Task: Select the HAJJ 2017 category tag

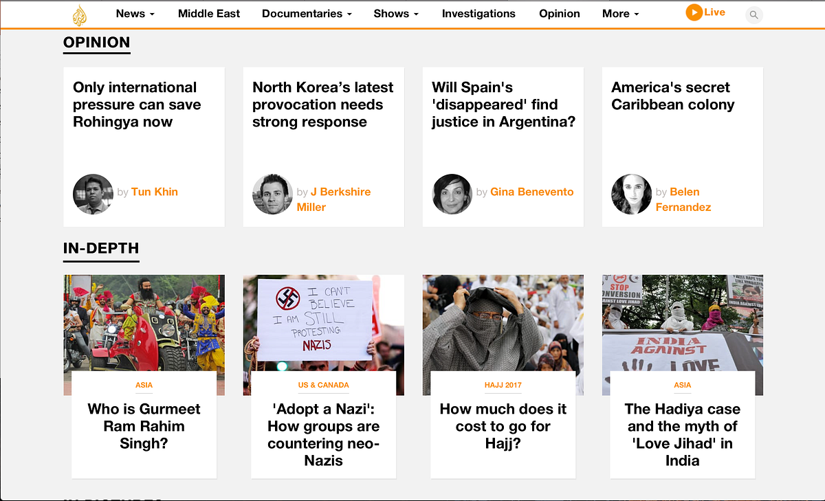Action: coord(503,385)
